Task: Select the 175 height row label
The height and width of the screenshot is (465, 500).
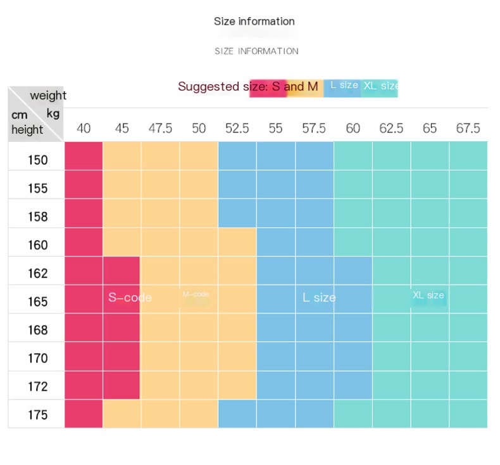Action: [x=37, y=415]
